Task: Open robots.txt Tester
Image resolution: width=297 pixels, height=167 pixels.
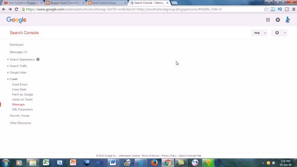Action: pyautogui.click(x=22, y=99)
